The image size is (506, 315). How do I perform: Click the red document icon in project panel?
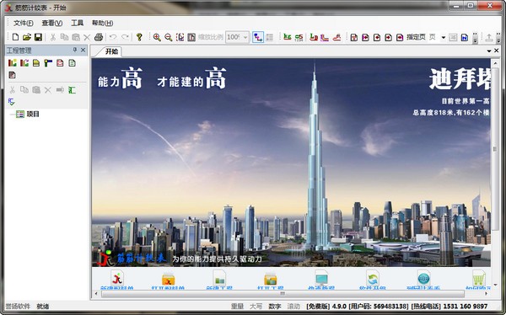(60, 63)
